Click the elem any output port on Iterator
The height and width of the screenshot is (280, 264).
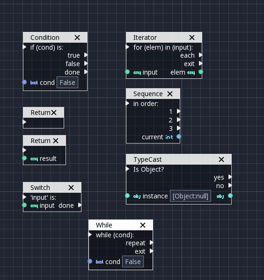click(x=201, y=72)
